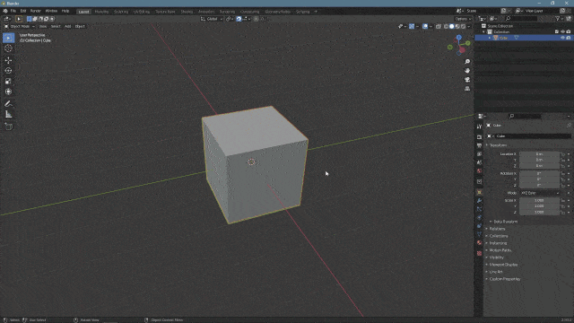
Task: Open the Object Mode dropdown
Action: [19, 26]
